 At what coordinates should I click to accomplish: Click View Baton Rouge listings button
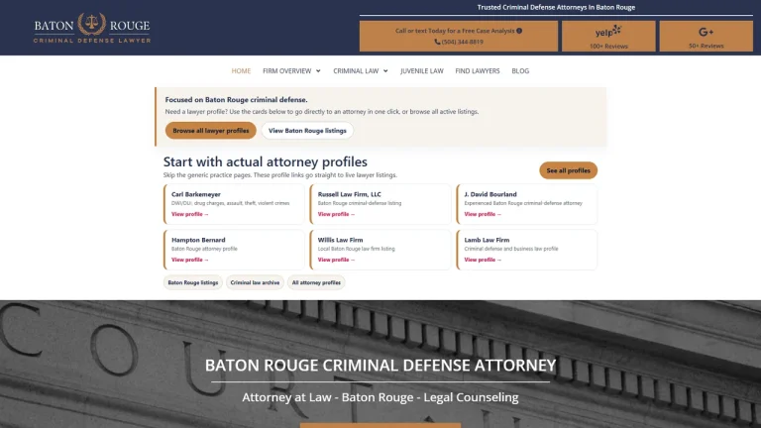click(307, 131)
